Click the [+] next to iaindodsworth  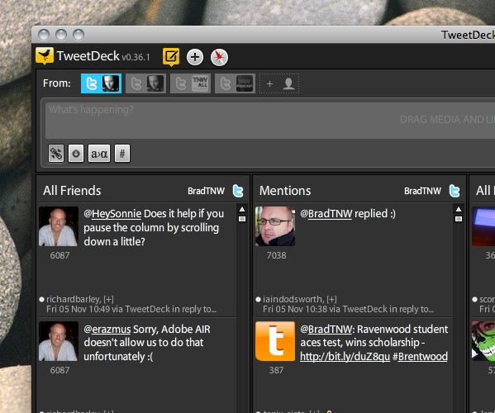click(x=331, y=299)
